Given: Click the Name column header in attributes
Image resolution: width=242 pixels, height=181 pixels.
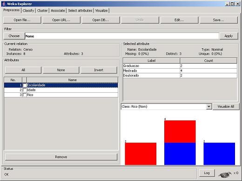Looking at the screenshot, I should point(73,80).
